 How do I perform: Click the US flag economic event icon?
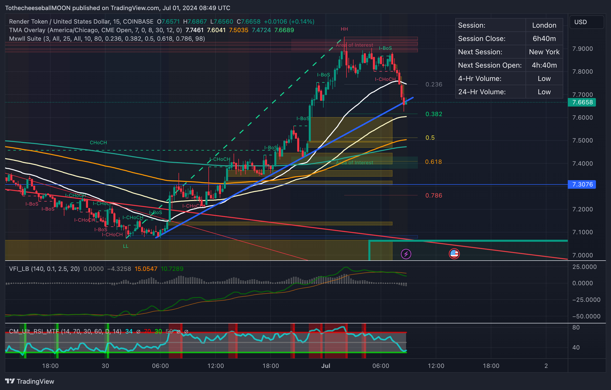454,254
